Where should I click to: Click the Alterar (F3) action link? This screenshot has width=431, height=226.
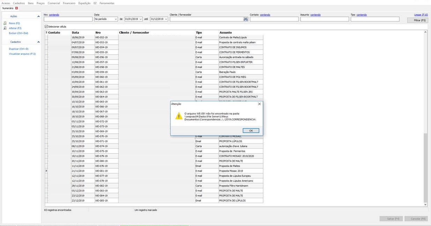click(x=15, y=28)
